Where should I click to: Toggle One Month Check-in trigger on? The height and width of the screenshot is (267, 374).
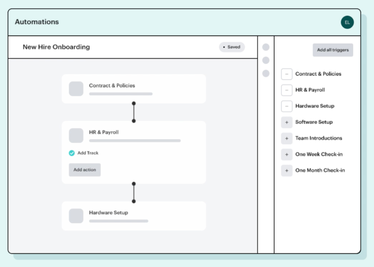tap(287, 171)
